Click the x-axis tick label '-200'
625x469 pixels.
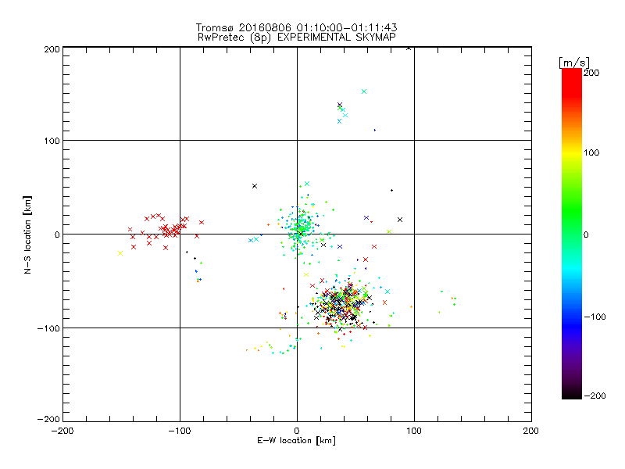(62, 431)
